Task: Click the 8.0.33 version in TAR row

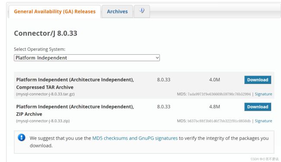Action: click(x=163, y=80)
